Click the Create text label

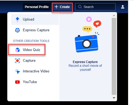(x=65, y=7)
